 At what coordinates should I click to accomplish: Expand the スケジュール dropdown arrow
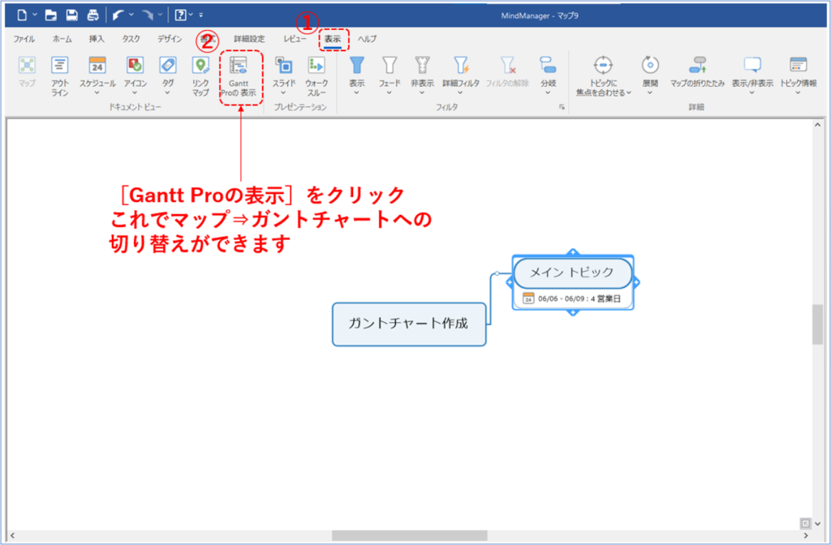97,93
